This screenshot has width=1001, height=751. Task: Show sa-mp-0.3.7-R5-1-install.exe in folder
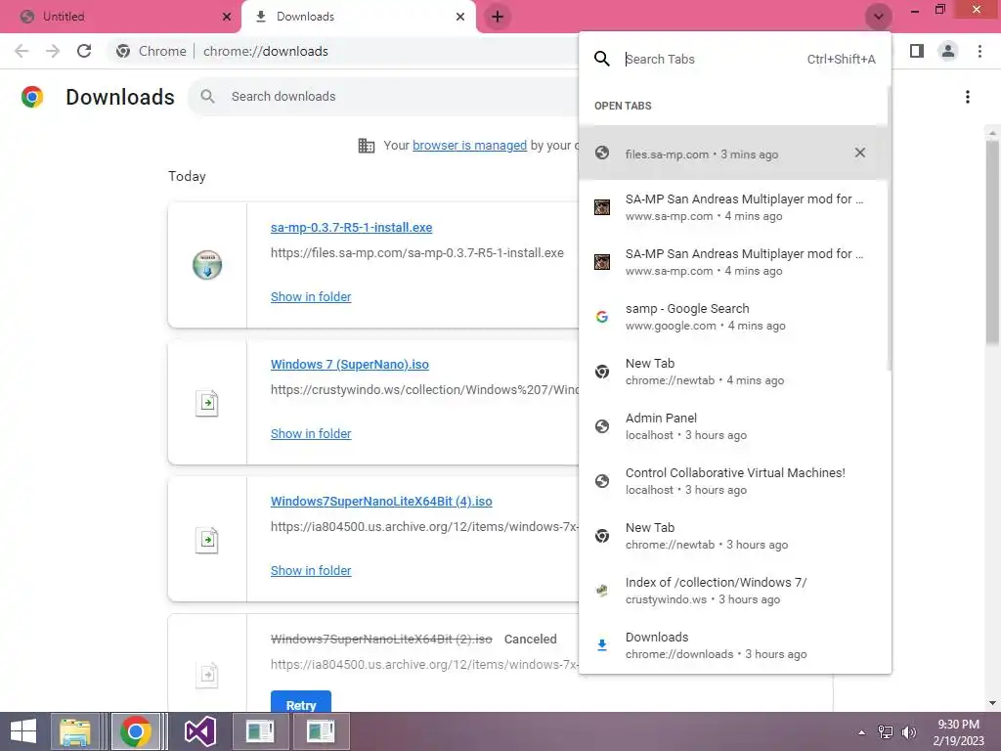point(311,296)
